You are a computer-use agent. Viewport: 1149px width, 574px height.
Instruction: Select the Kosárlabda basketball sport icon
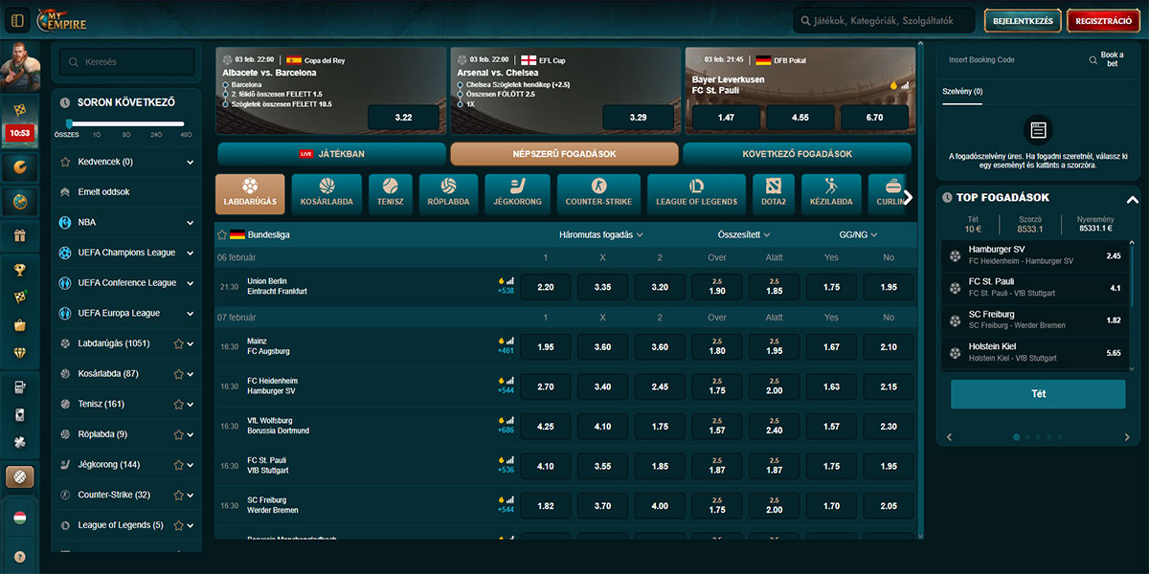tap(327, 193)
